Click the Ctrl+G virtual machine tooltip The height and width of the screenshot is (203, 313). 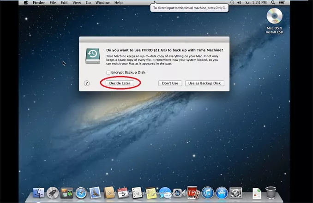coord(189,8)
